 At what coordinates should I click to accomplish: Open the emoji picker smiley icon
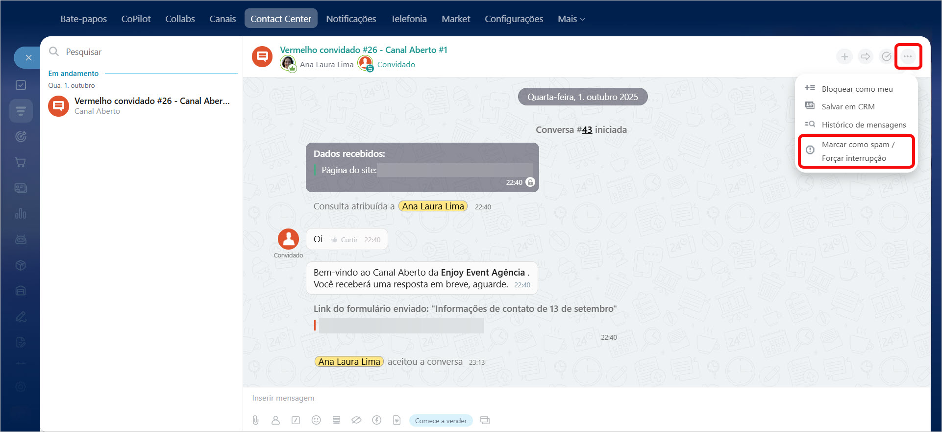tap(316, 420)
